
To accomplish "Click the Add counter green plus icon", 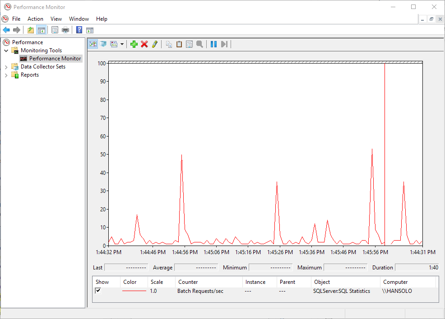I will (134, 44).
